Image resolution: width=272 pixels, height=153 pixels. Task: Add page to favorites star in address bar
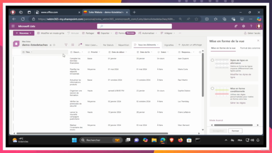[x=196, y=19]
